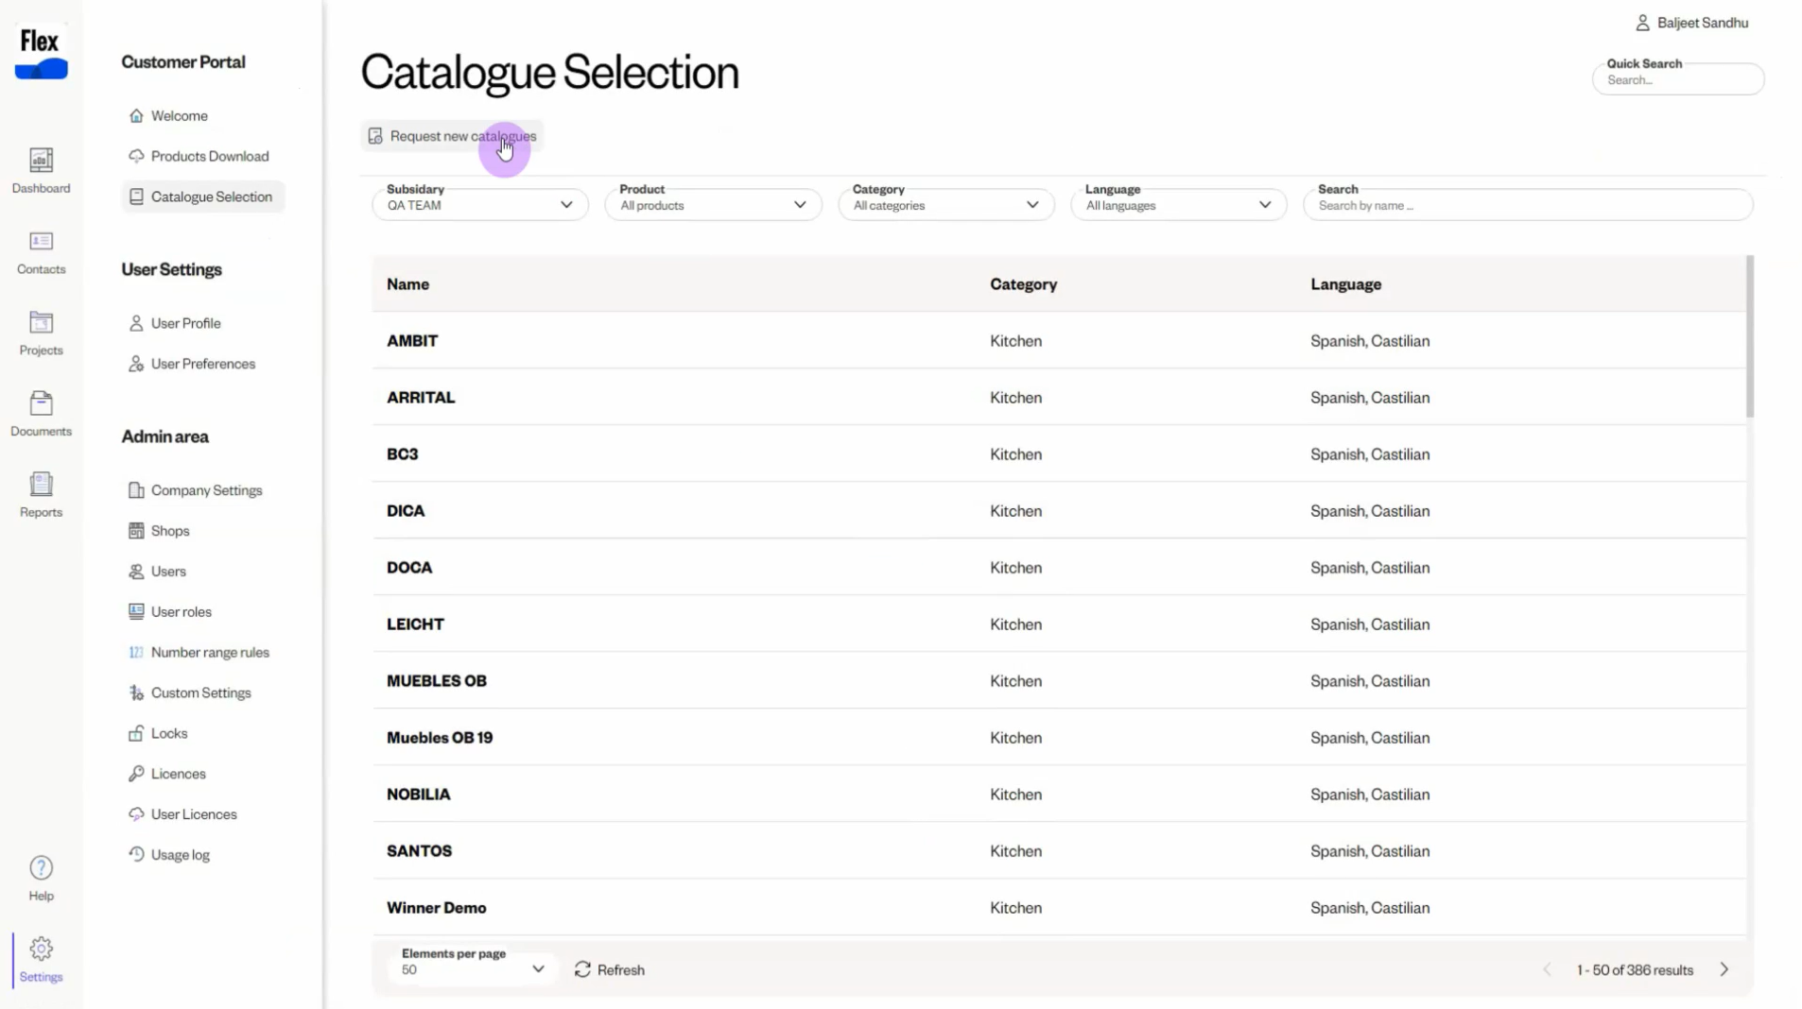Click the Products Download cloud icon
The image size is (1802, 1009).
(136, 156)
